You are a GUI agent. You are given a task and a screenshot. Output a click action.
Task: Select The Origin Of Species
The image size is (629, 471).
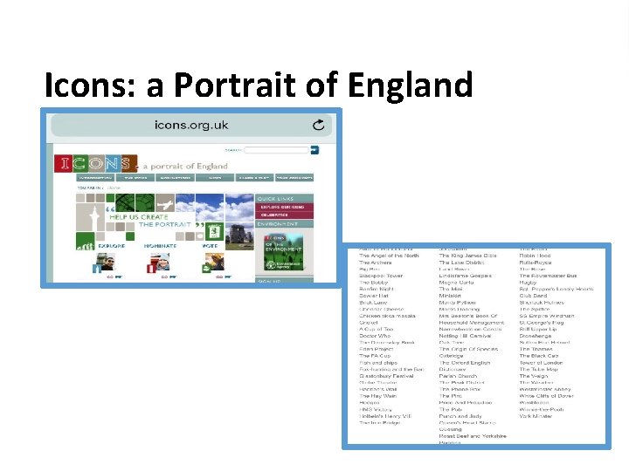tap(468, 349)
